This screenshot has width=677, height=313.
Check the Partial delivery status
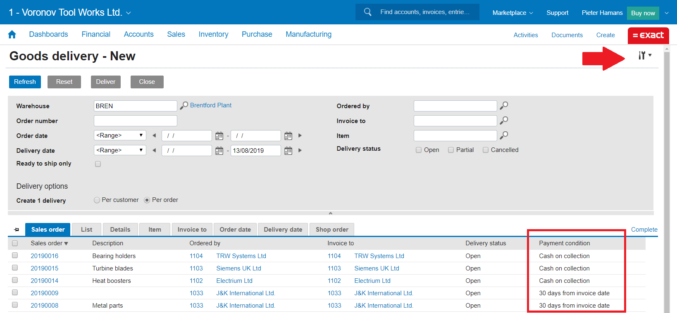pos(451,150)
